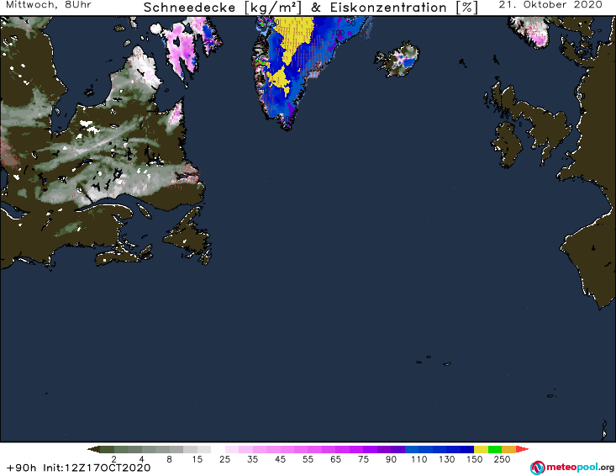The width and height of the screenshot is (616, 476).
Task: Click the legend value '35'
Action: pos(253,459)
